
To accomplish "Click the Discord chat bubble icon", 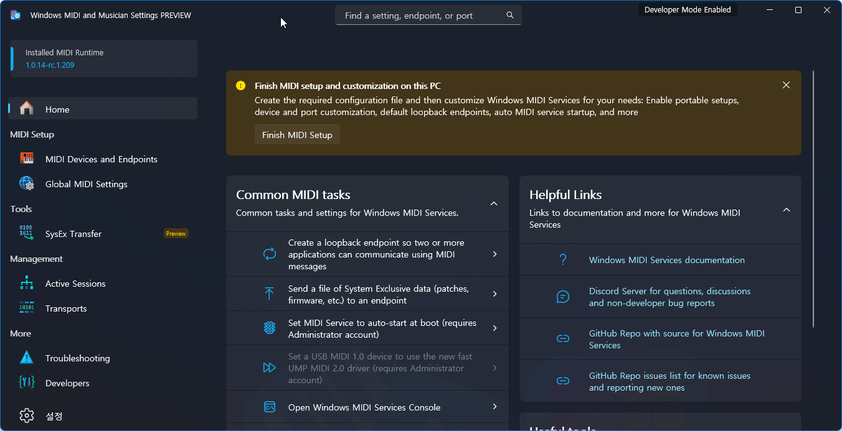I will tap(563, 297).
